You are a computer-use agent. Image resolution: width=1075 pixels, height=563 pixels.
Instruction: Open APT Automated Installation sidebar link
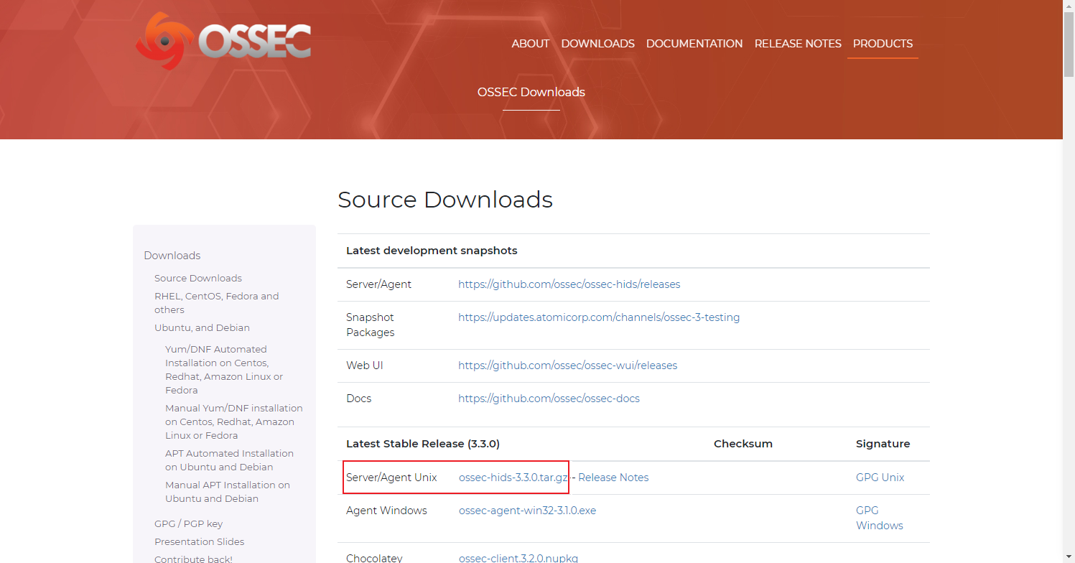tap(230, 460)
